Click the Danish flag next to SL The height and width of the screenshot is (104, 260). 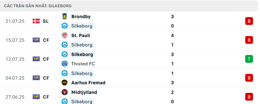36,21
